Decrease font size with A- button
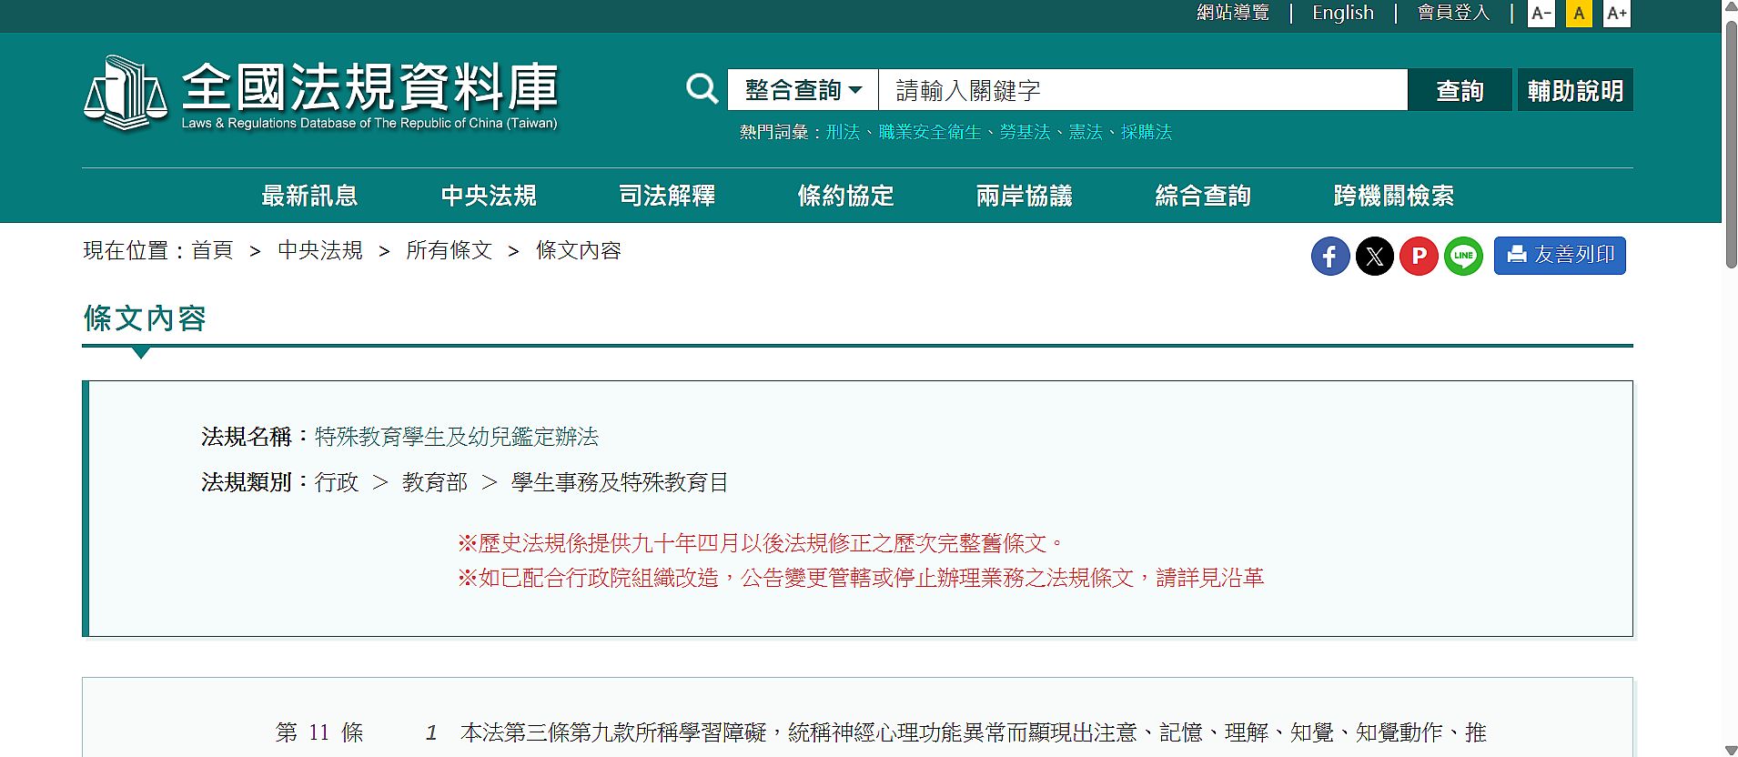 pos(1541,14)
